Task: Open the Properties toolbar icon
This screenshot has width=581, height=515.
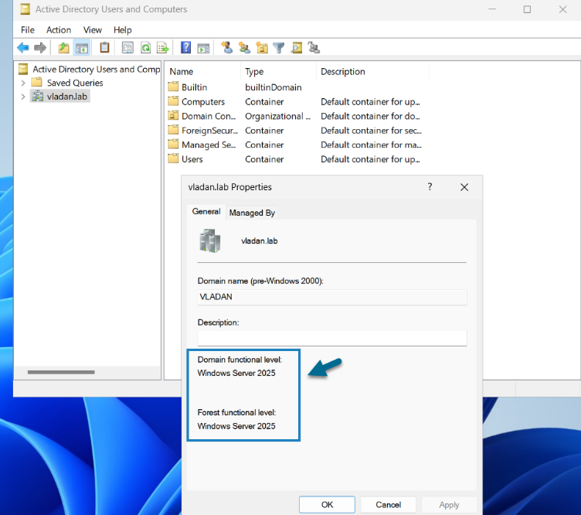Action: tap(127, 47)
